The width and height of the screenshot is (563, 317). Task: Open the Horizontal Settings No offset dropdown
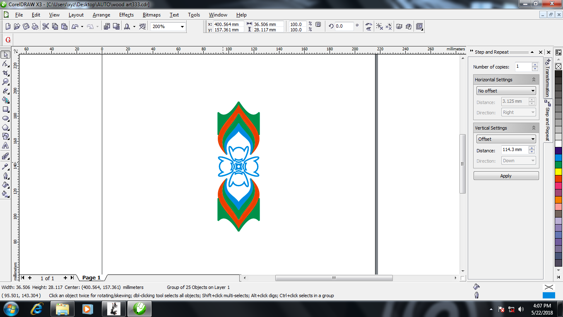[x=506, y=91]
